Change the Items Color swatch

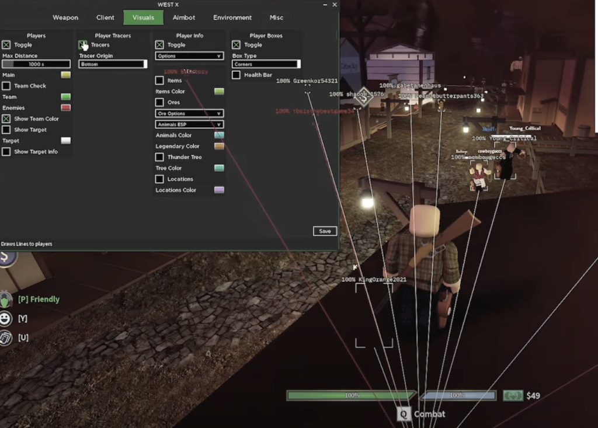[219, 91]
